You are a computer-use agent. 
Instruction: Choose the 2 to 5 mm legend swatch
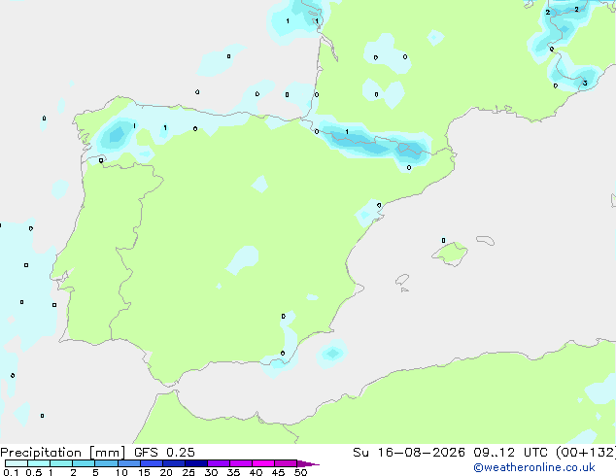click(84, 463)
